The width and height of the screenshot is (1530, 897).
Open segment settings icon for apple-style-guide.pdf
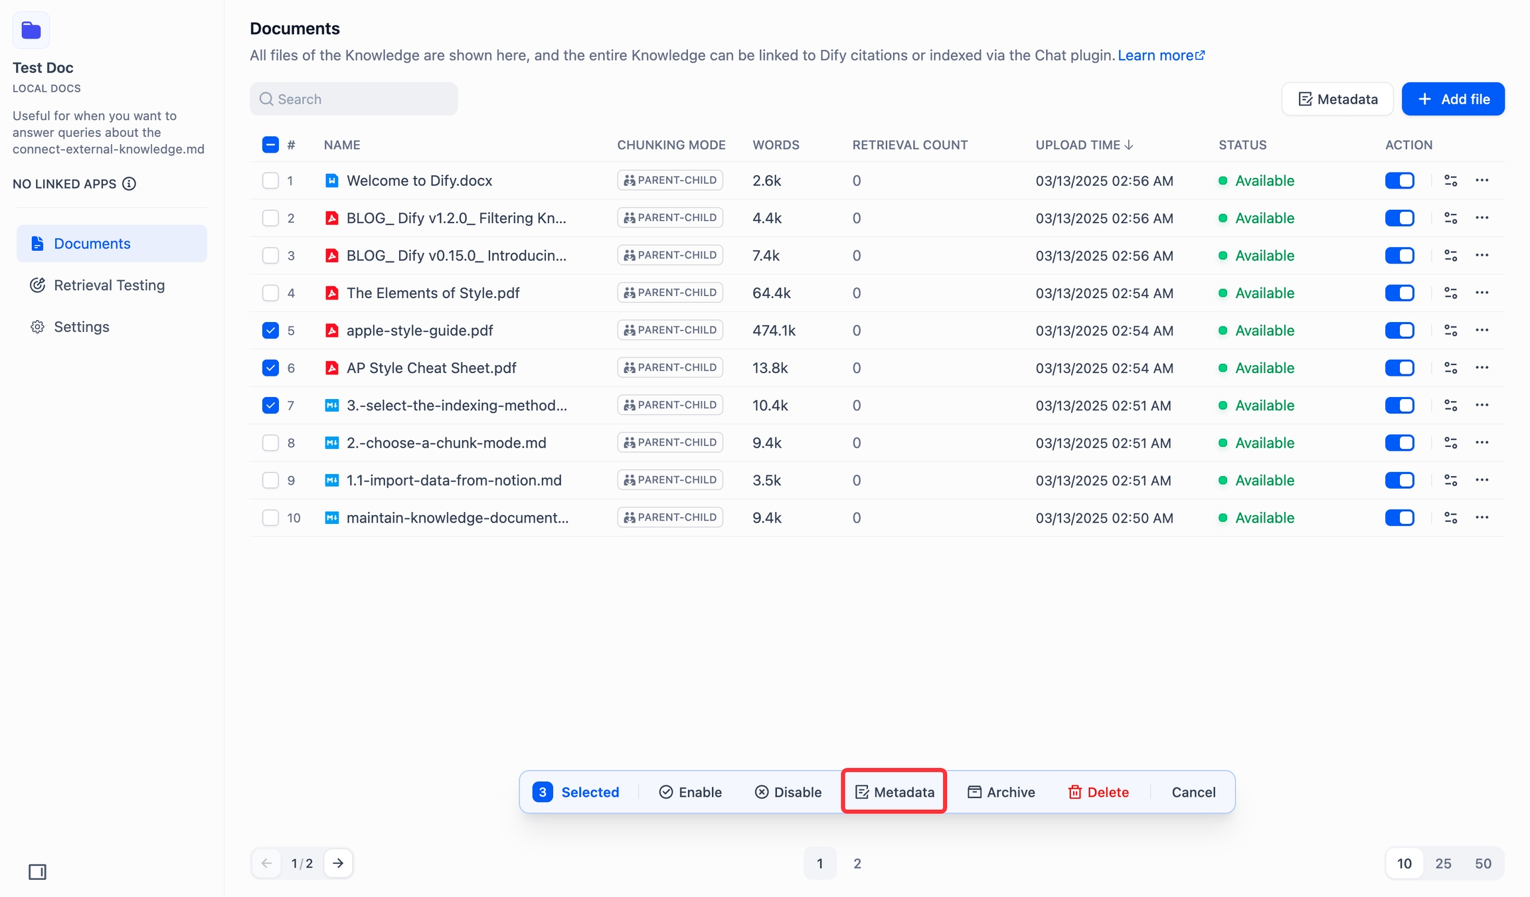1450,331
